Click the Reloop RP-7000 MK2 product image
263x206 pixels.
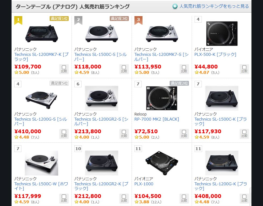click(x=162, y=98)
